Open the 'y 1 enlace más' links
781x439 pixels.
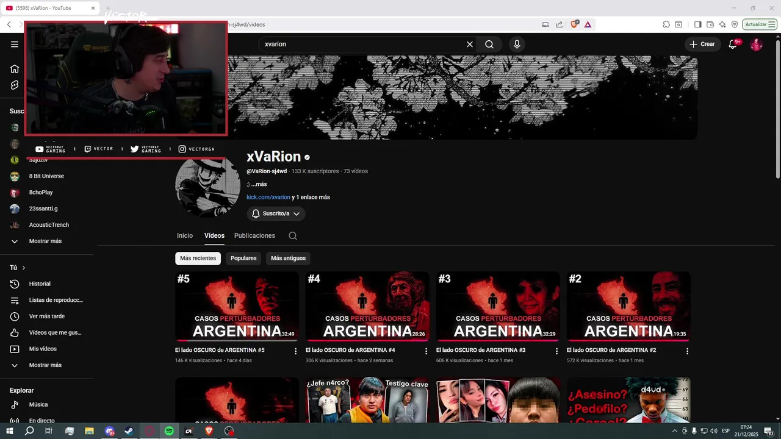click(x=311, y=198)
